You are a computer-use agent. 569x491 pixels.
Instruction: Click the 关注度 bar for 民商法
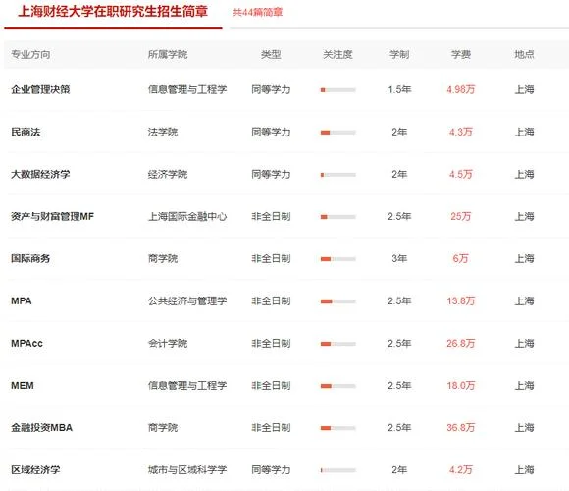click(x=338, y=133)
